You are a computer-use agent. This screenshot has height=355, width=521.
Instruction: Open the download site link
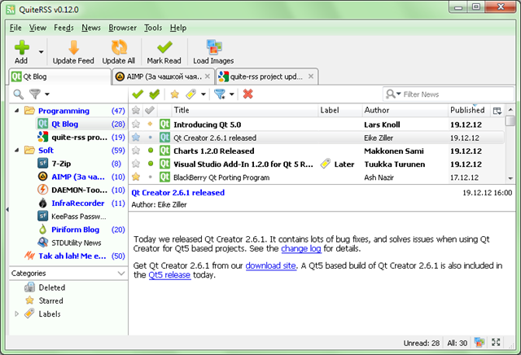[271, 265]
